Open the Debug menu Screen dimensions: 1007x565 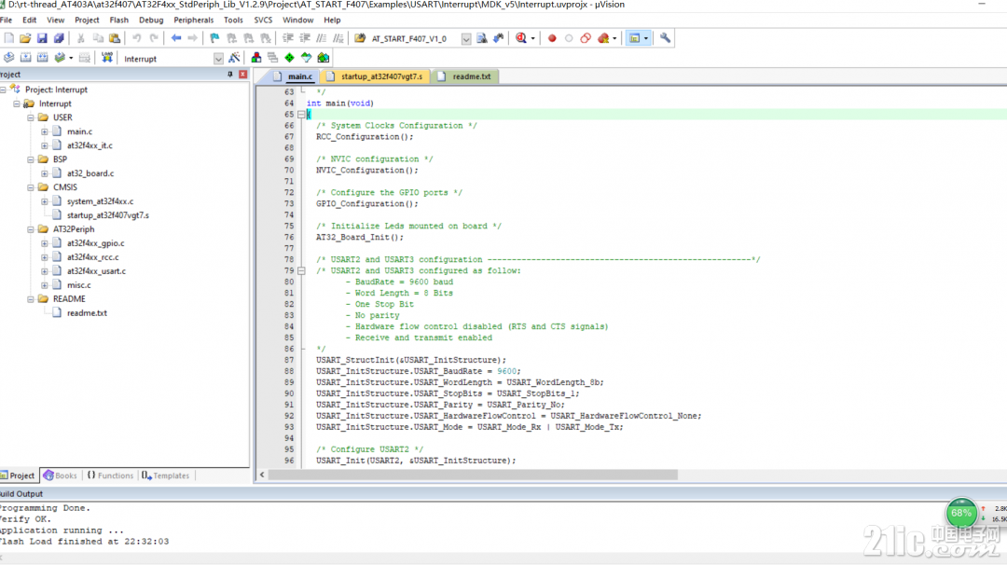pyautogui.click(x=151, y=20)
